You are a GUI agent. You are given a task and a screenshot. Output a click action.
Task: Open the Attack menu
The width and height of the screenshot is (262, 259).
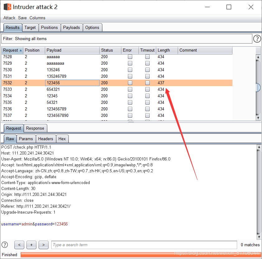(9, 18)
